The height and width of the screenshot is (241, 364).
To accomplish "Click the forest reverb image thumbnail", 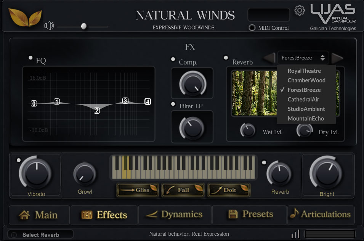I will (x=255, y=93).
